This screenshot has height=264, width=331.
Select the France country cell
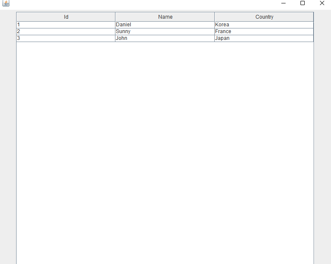coord(264,31)
